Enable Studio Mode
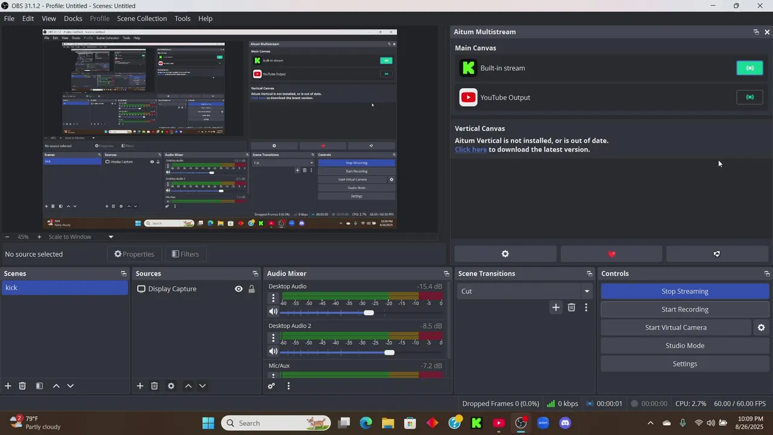Image resolution: width=773 pixels, height=435 pixels. coord(685,346)
